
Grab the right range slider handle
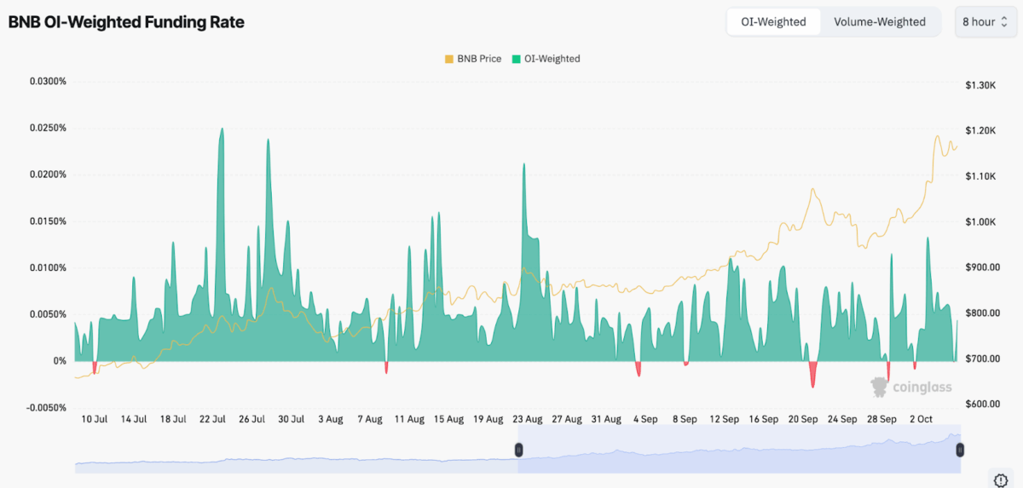961,449
